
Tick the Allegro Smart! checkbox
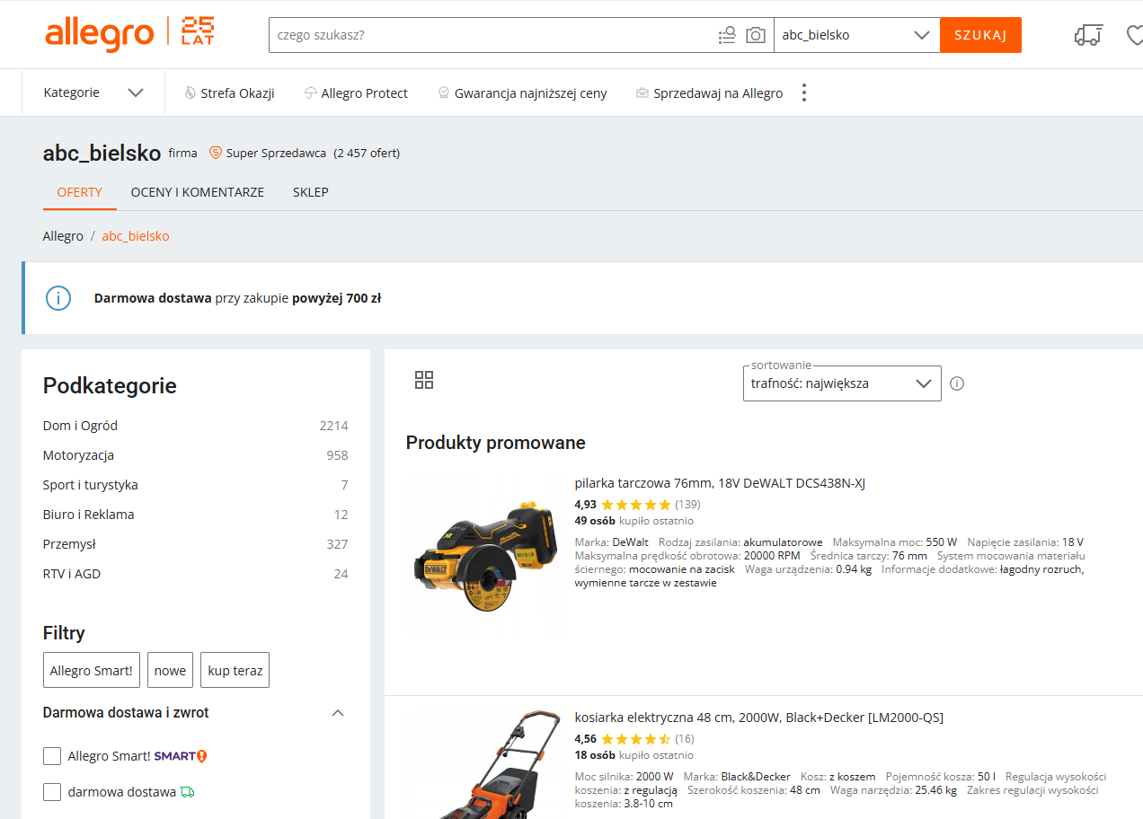point(52,756)
